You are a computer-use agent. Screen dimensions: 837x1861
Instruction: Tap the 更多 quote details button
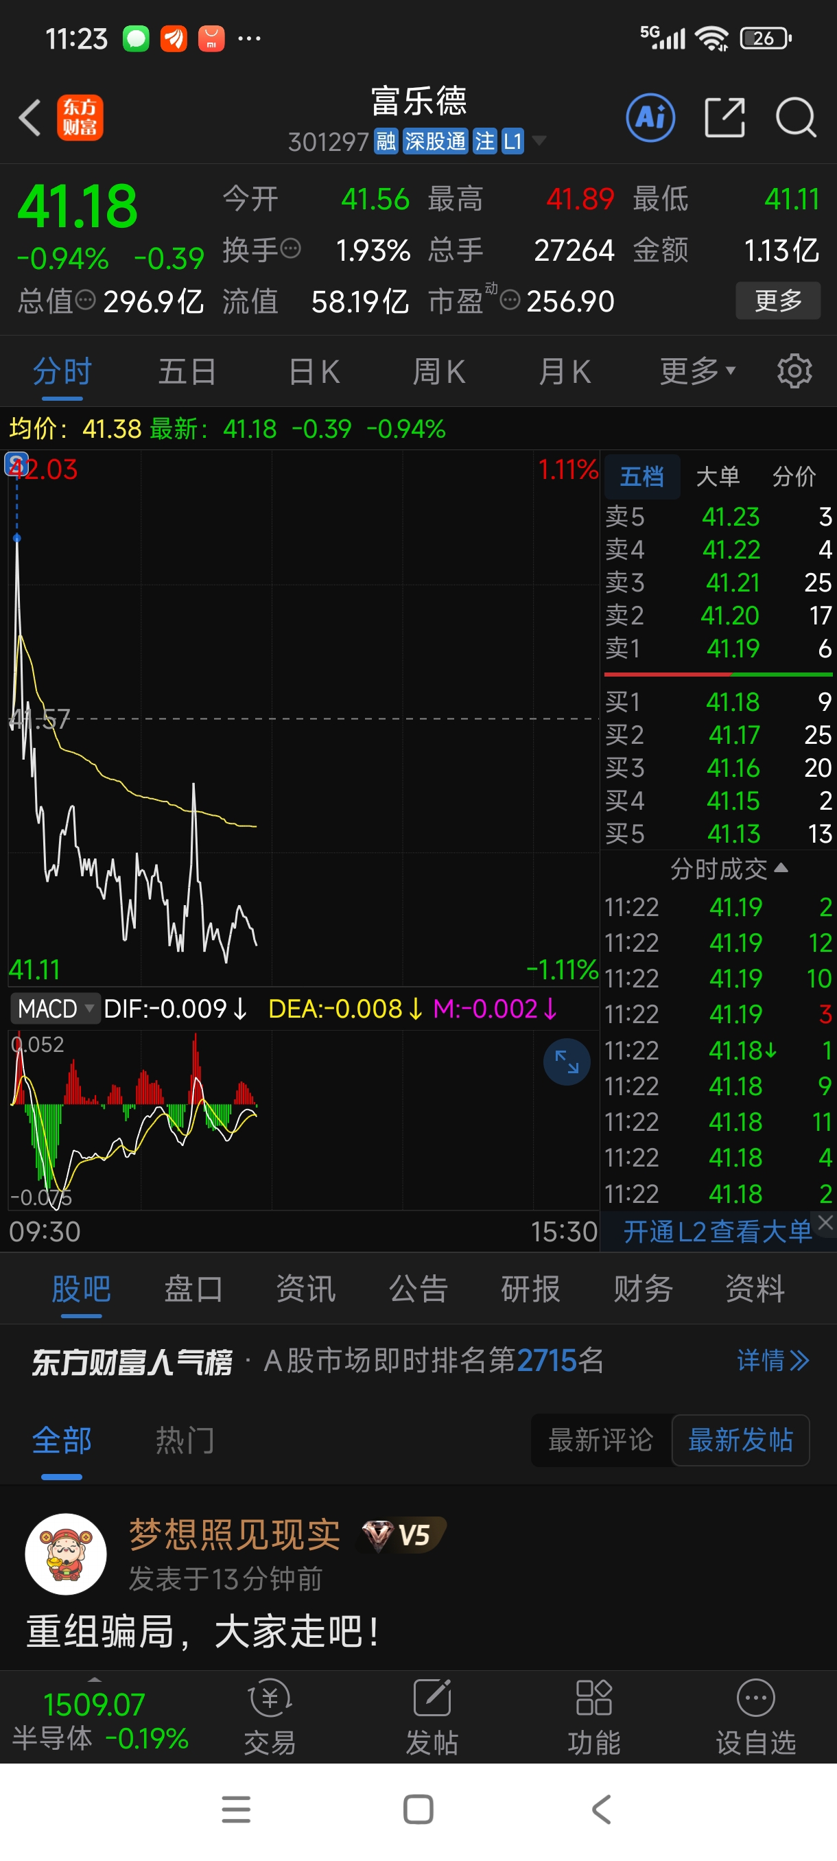tap(778, 300)
